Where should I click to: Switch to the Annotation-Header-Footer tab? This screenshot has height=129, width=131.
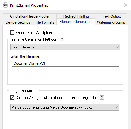click(30, 16)
